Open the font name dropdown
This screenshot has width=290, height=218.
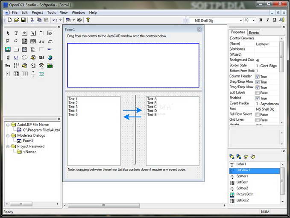tap(240, 20)
